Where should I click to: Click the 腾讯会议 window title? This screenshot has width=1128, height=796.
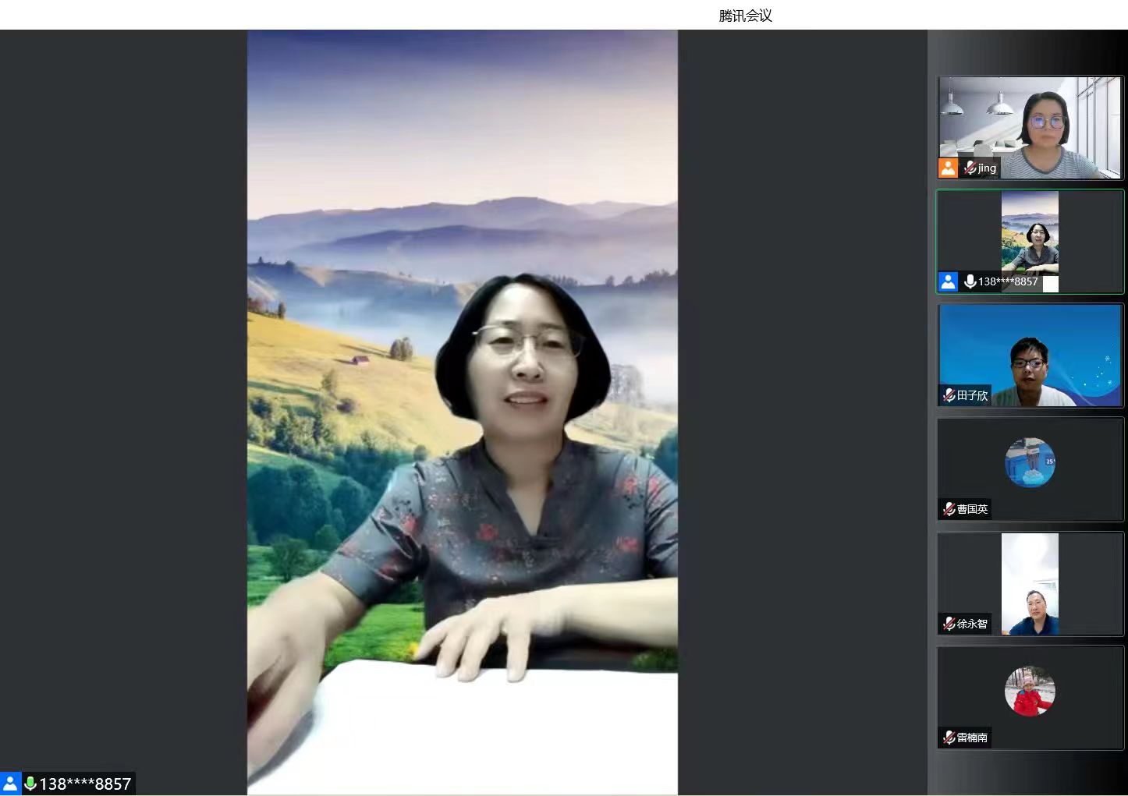(745, 16)
